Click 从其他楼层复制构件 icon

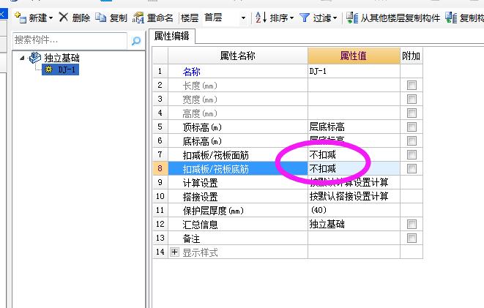point(352,18)
